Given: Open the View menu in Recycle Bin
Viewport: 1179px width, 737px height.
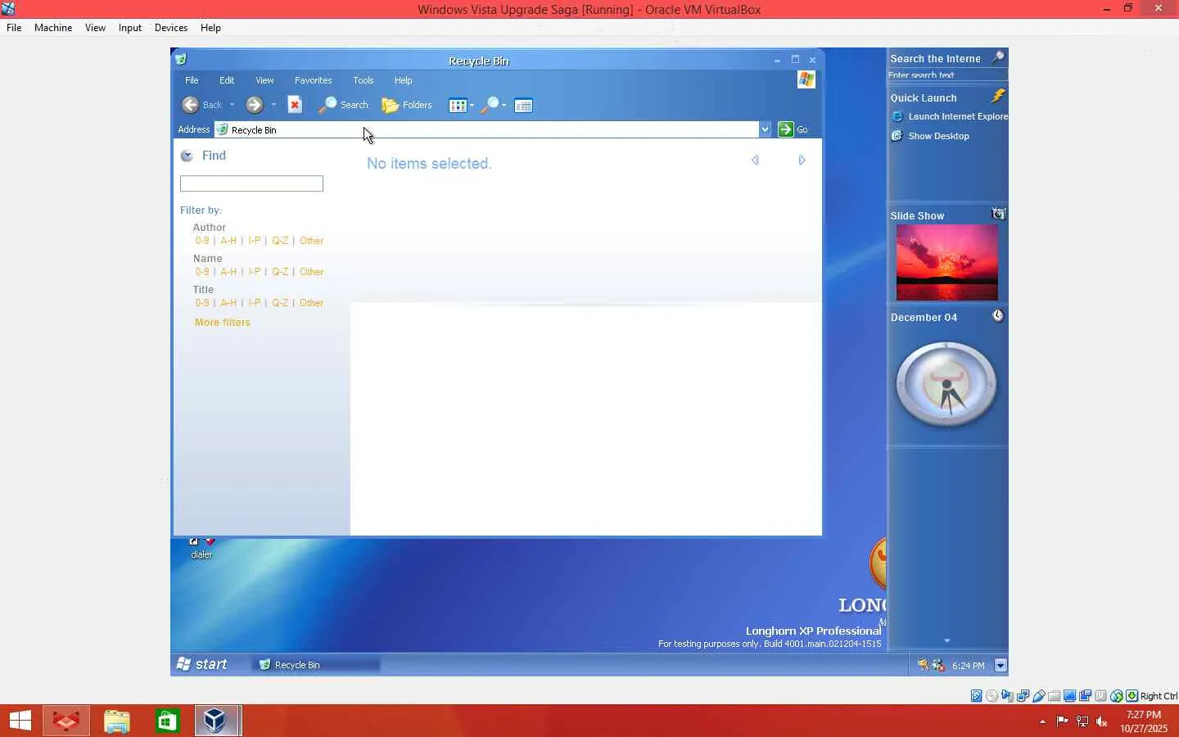Looking at the screenshot, I should pyautogui.click(x=264, y=80).
